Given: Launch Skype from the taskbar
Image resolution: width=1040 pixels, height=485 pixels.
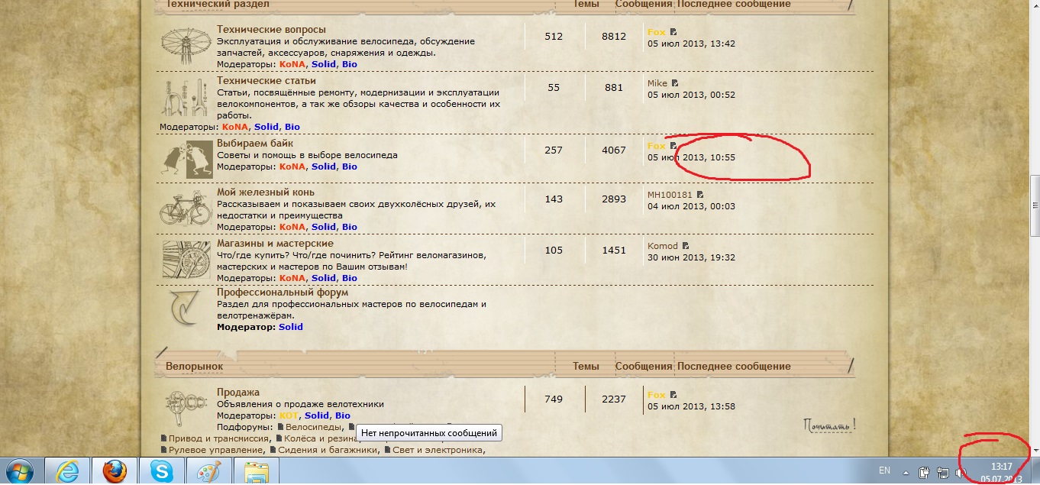Looking at the screenshot, I should point(162,472).
